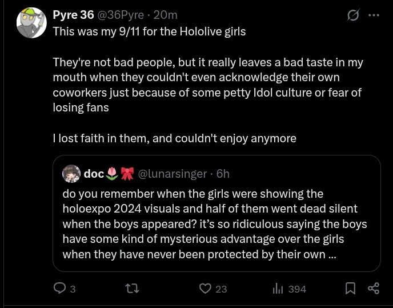Click the doc display name
The width and height of the screenshot is (393, 308).
point(94,174)
